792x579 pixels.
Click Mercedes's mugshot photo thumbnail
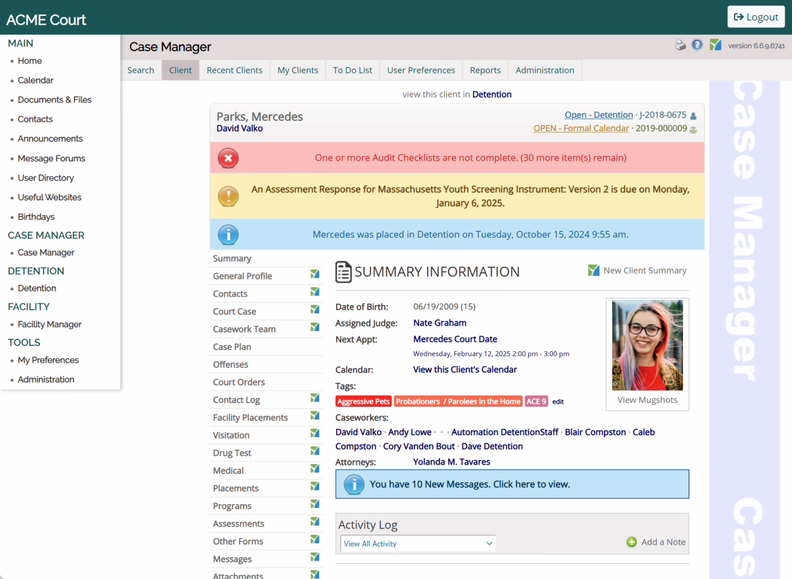click(x=647, y=345)
